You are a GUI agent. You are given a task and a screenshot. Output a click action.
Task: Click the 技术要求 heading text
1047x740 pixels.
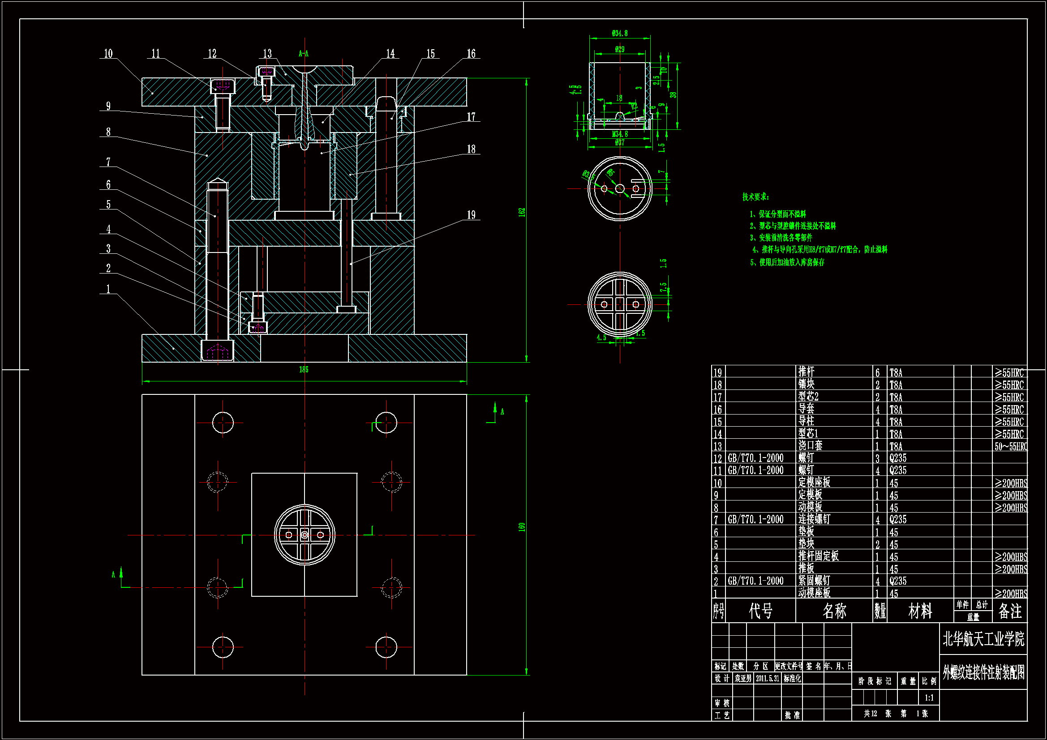(x=755, y=197)
